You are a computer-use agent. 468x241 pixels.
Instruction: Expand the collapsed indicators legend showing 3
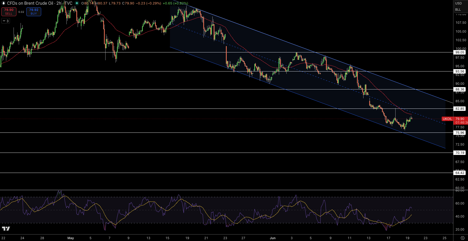(x=5, y=21)
